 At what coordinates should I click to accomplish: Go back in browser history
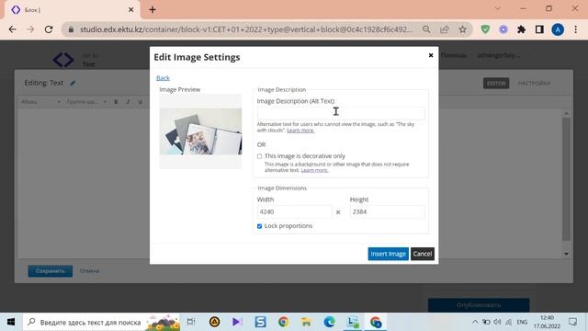[12, 29]
